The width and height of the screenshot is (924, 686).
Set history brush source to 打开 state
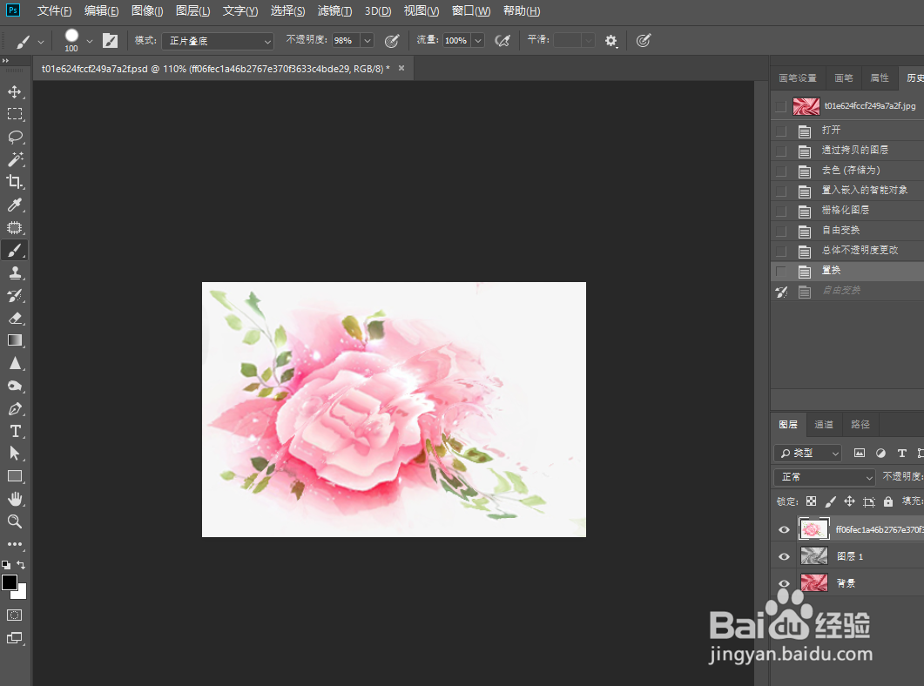[x=781, y=130]
